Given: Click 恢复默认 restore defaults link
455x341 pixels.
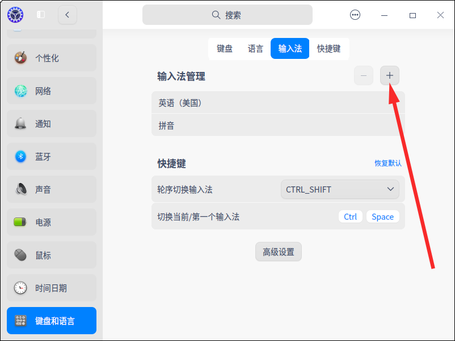Looking at the screenshot, I should coord(388,163).
